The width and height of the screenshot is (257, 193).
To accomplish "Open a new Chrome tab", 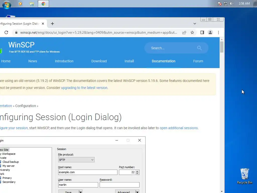I will (52, 24).
